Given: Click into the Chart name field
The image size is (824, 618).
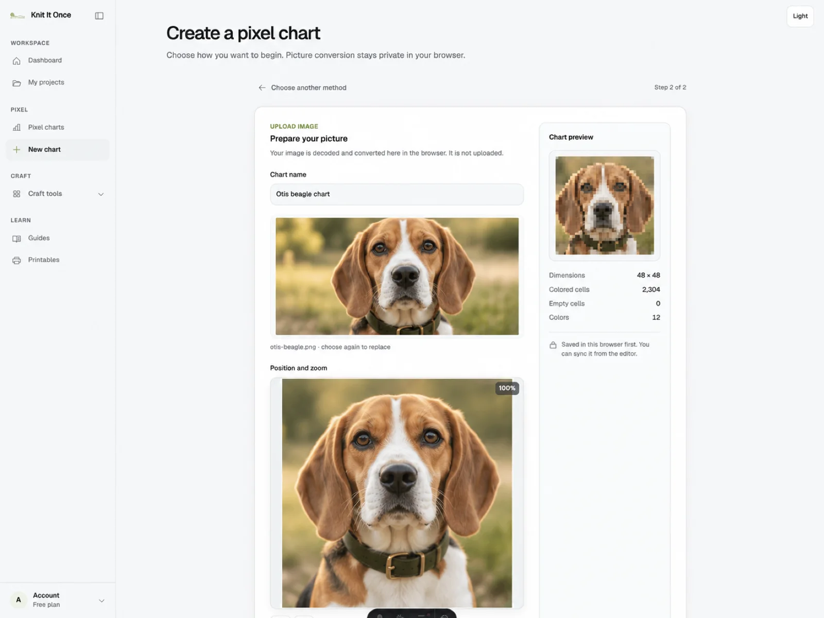Looking at the screenshot, I should click(397, 194).
